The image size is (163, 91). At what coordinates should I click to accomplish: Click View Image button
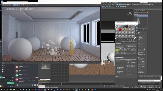[x=133, y=62]
